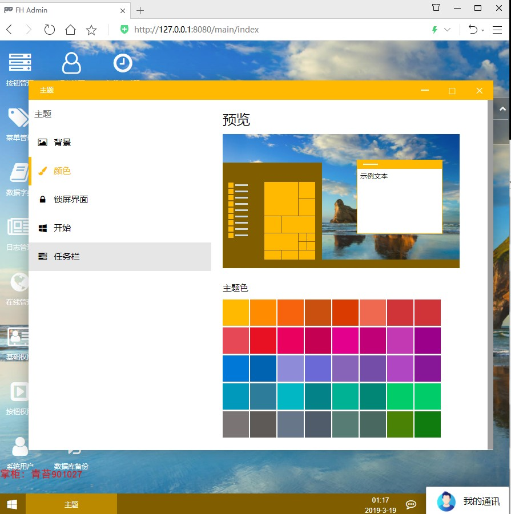511x514 pixels.
Task: Open the 系统用户 desktop icon
Action: click(x=19, y=453)
